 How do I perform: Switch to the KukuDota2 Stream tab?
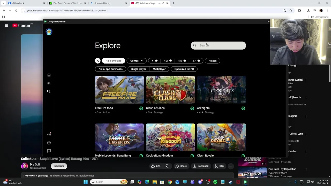67,3
